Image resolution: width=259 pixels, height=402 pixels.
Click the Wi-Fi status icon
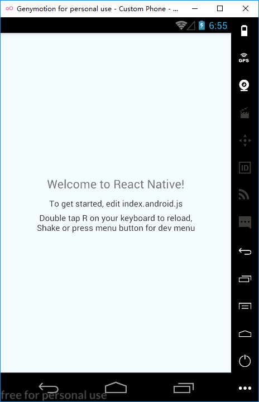181,26
